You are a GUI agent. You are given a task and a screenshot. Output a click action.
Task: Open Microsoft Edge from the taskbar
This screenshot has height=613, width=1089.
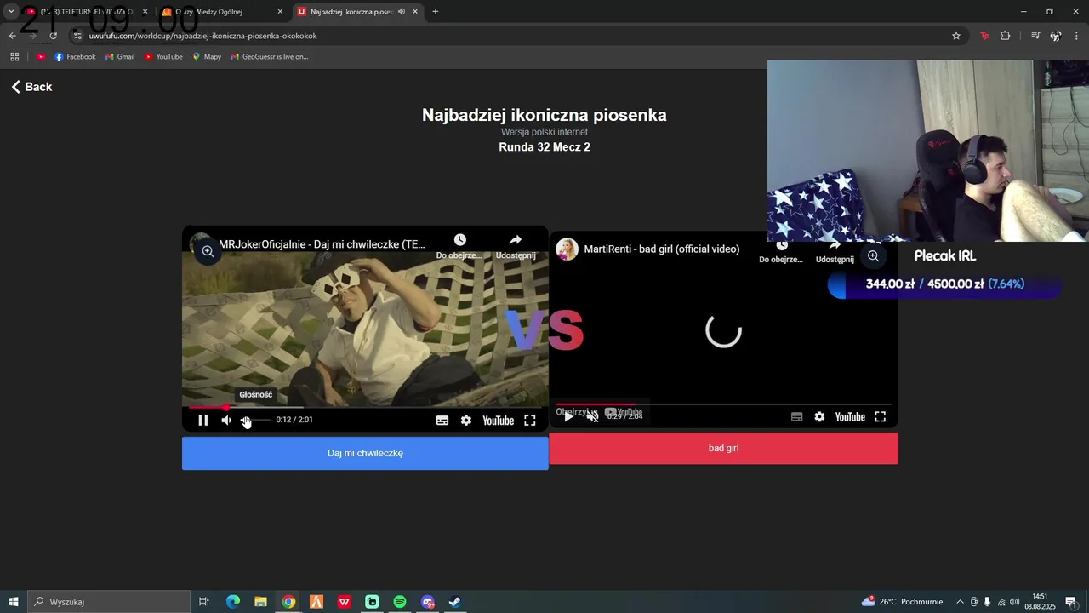point(233,602)
